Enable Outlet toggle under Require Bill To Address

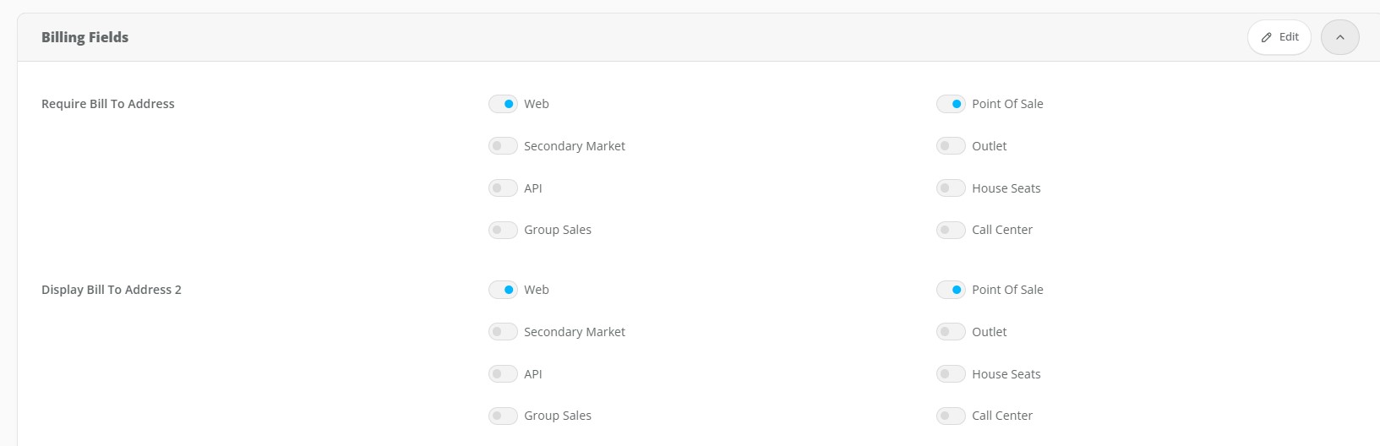(951, 146)
